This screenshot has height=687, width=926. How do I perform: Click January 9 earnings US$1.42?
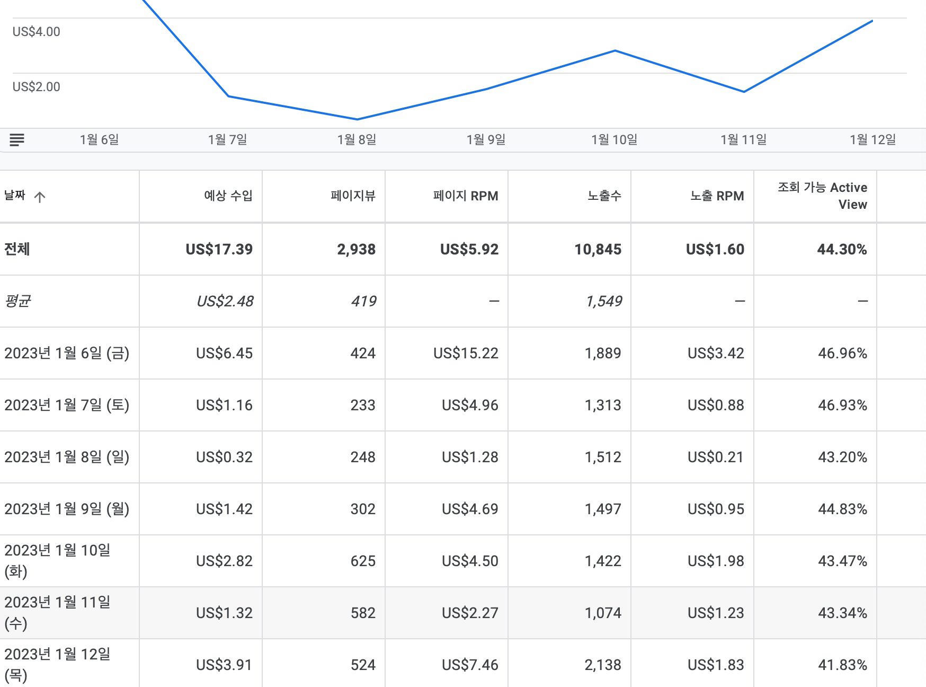(x=225, y=509)
